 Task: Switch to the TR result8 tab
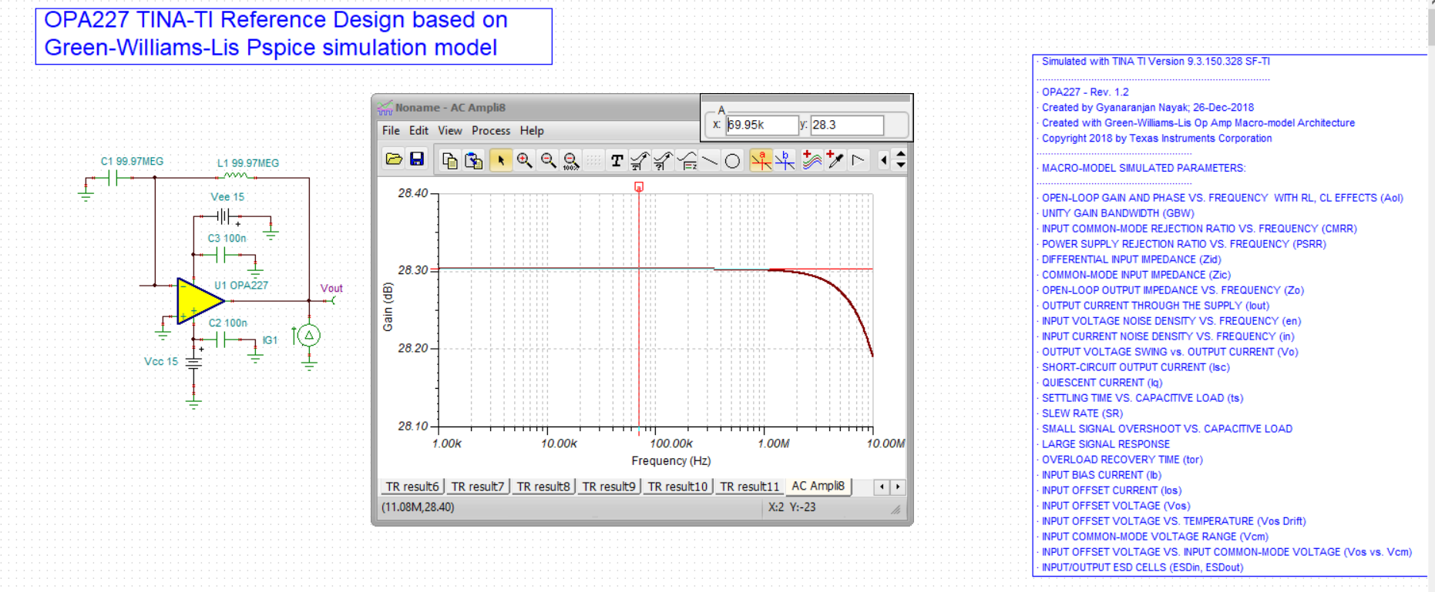[543, 487]
